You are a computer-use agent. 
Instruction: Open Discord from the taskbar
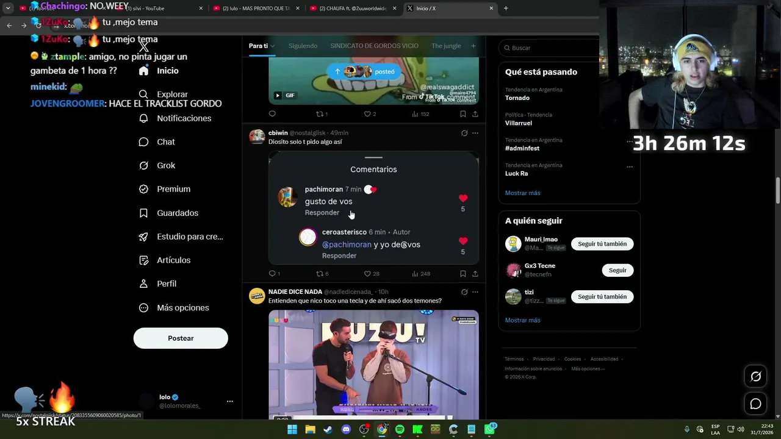point(346,429)
